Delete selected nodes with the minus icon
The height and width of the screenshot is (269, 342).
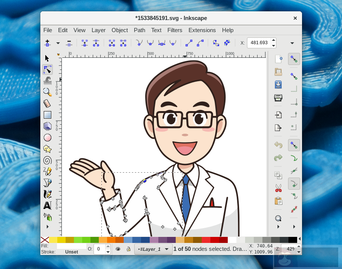69,43
